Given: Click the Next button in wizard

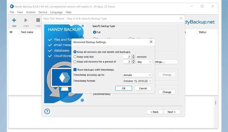Looking at the screenshot, I should coord(172,112).
